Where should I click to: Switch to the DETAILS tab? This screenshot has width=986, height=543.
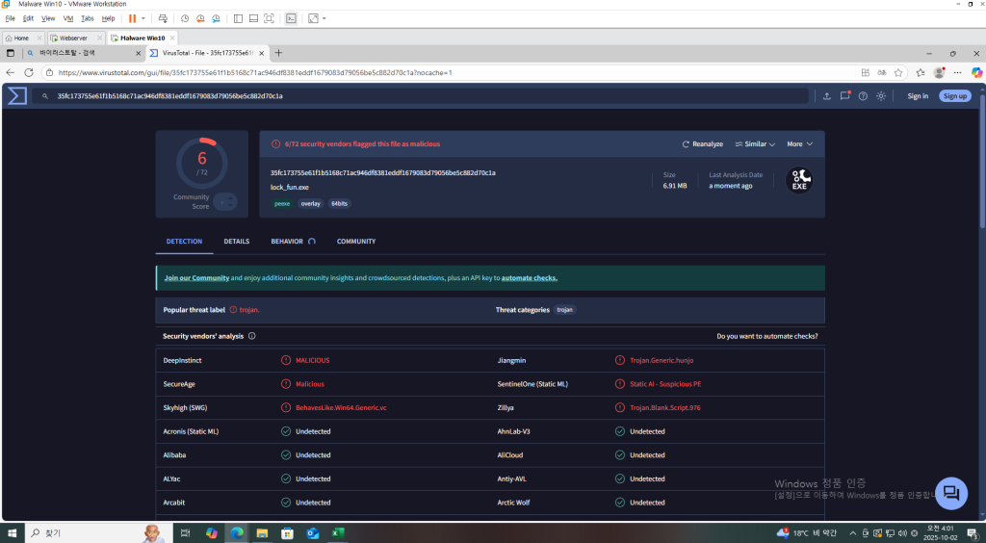(x=236, y=242)
